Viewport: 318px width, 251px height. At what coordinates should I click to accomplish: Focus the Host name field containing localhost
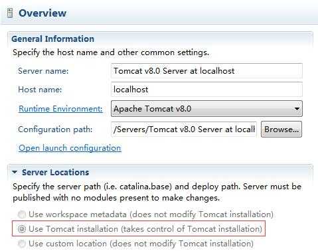point(206,90)
